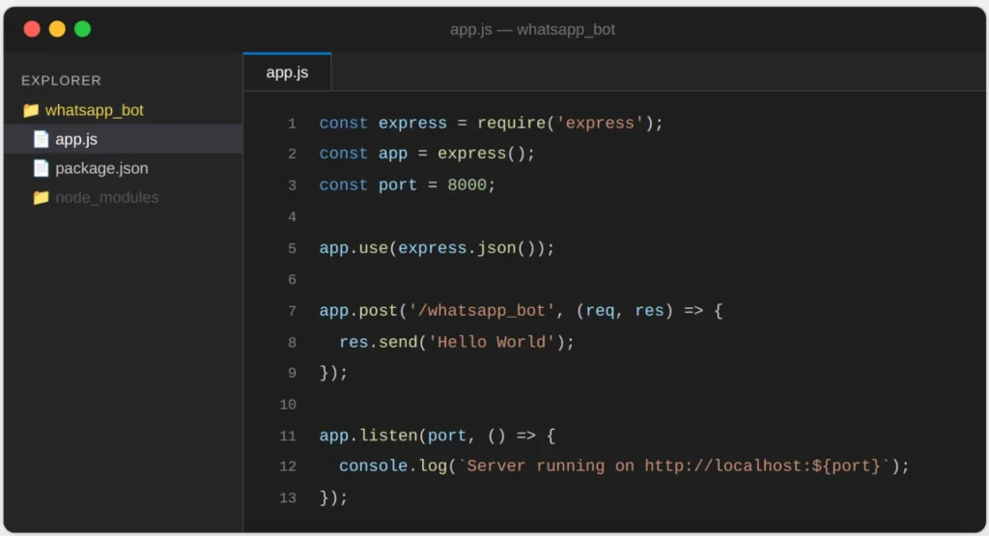
Task: Click the port value 8000
Action: coord(466,185)
